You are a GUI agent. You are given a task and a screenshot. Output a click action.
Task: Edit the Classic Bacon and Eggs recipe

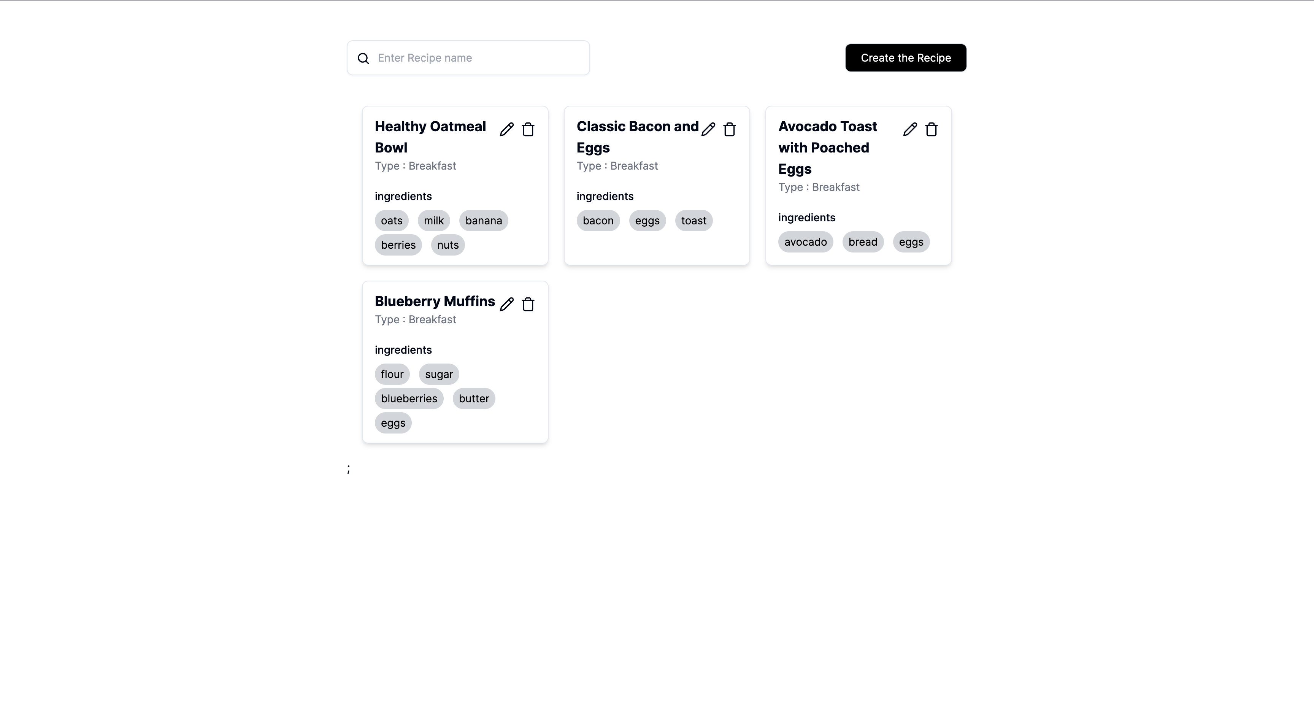point(708,130)
